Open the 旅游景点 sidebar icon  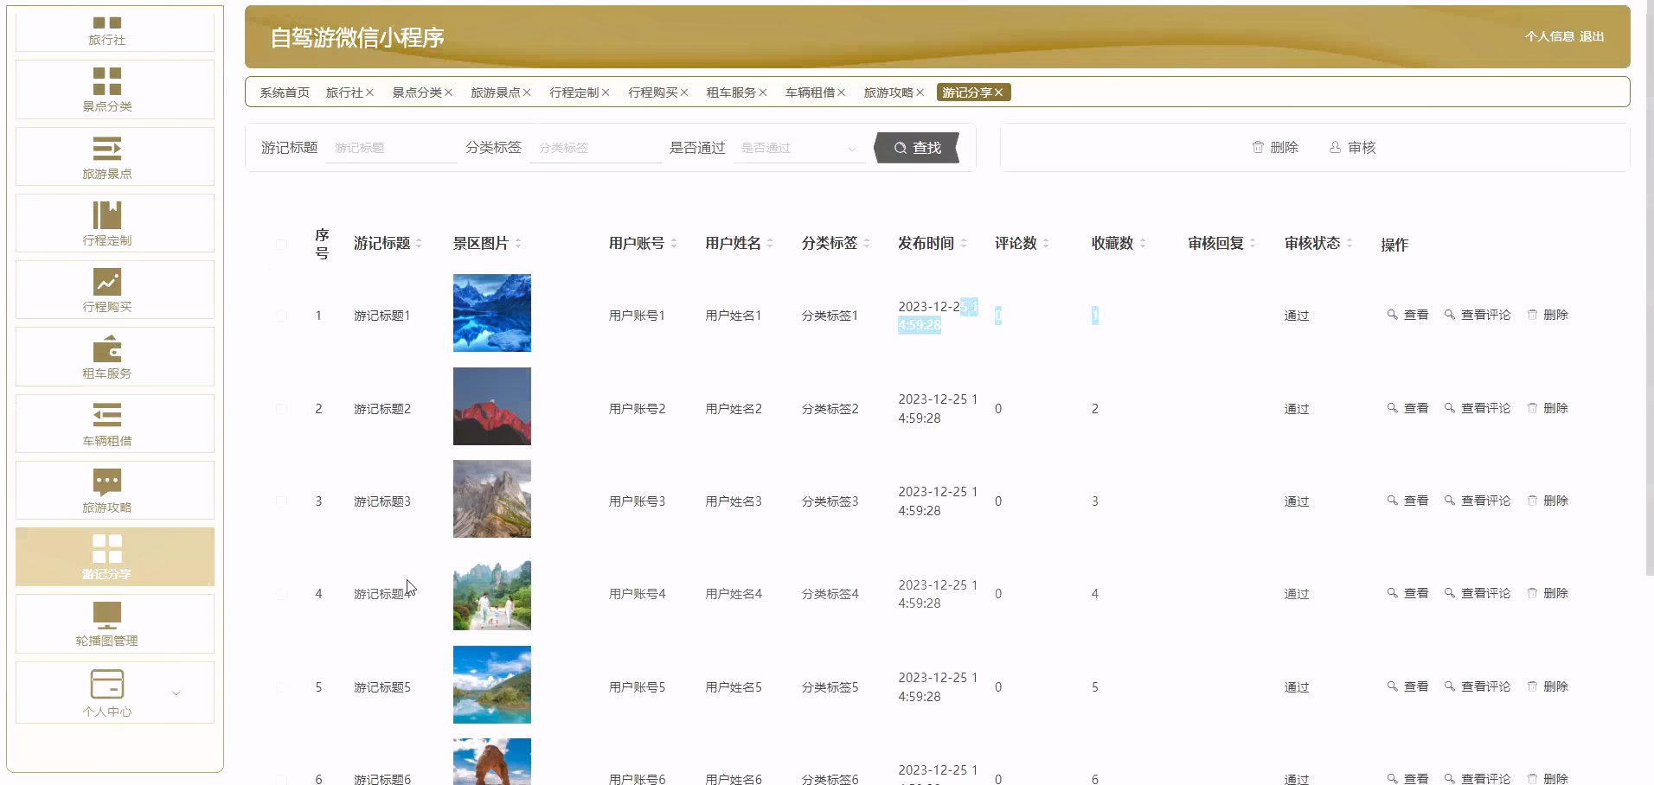pyautogui.click(x=107, y=149)
